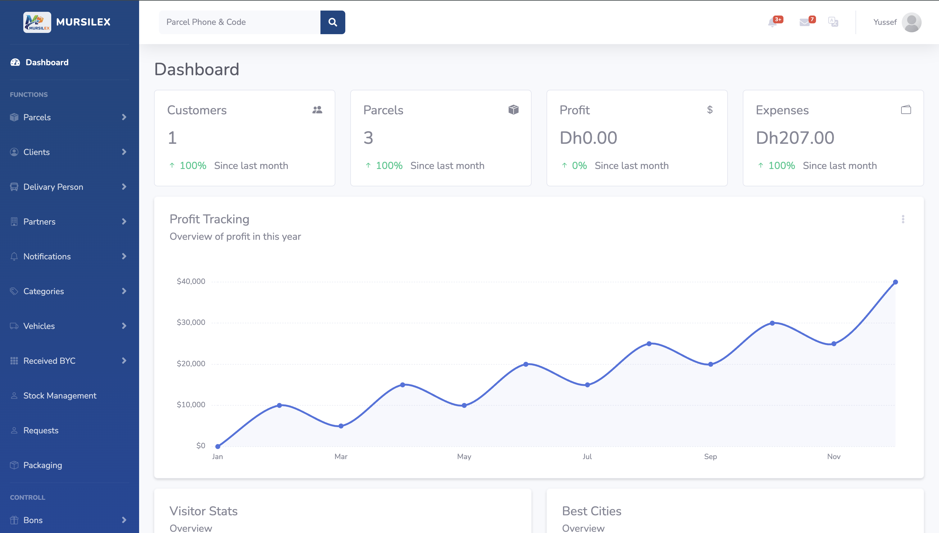The image size is (939, 533).
Task: Open Yussef's profile avatar
Action: coord(912,22)
